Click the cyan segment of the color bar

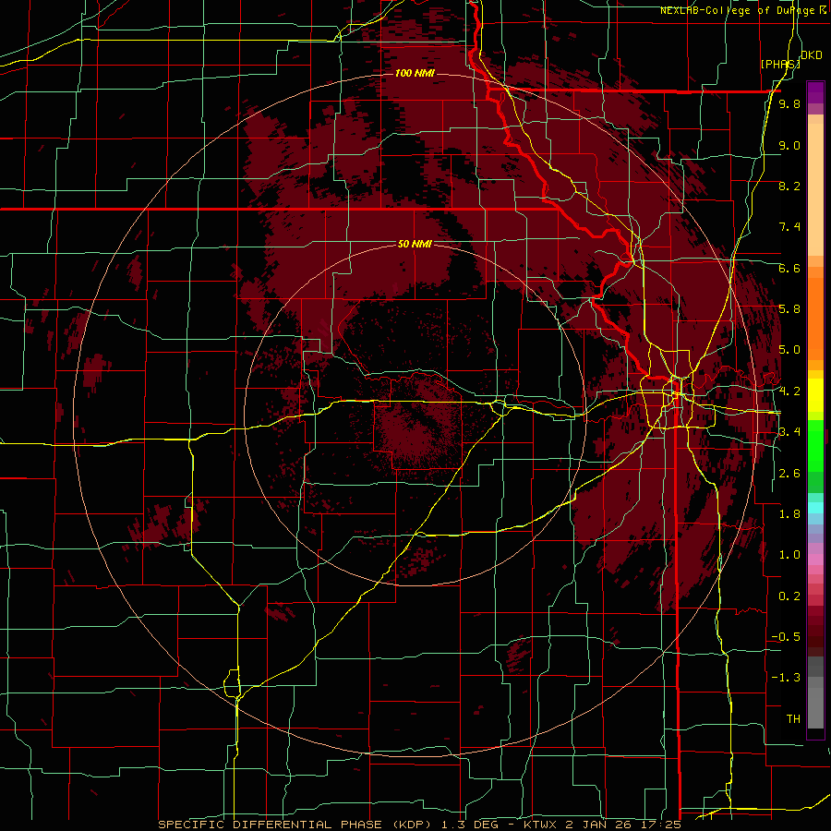(x=815, y=508)
